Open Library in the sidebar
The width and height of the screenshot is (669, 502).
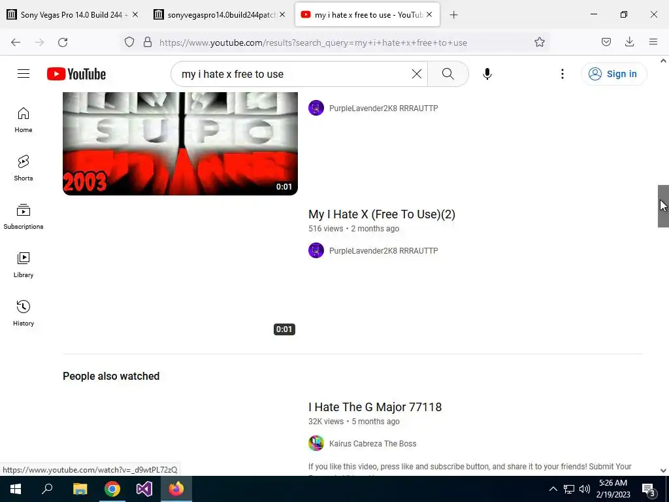pyautogui.click(x=24, y=265)
